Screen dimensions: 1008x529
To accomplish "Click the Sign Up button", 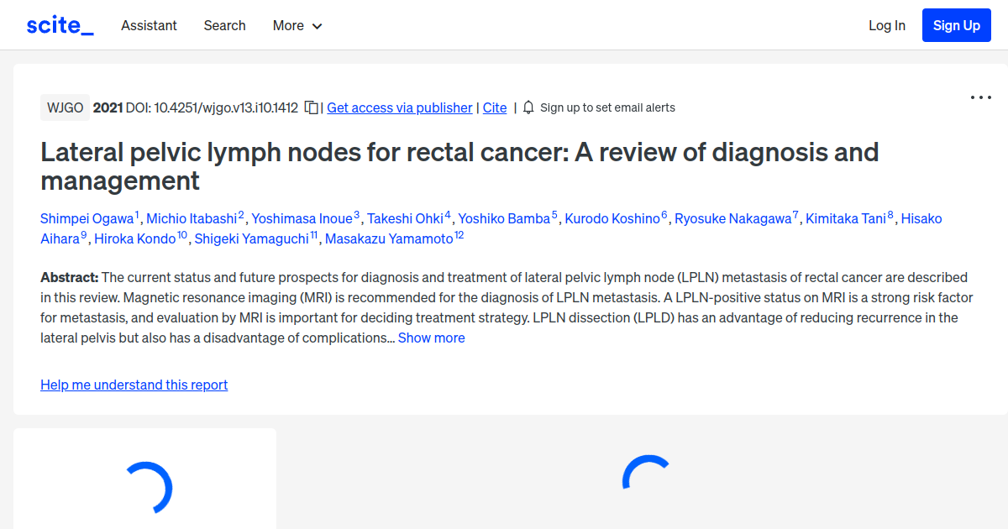I will 956,24.
